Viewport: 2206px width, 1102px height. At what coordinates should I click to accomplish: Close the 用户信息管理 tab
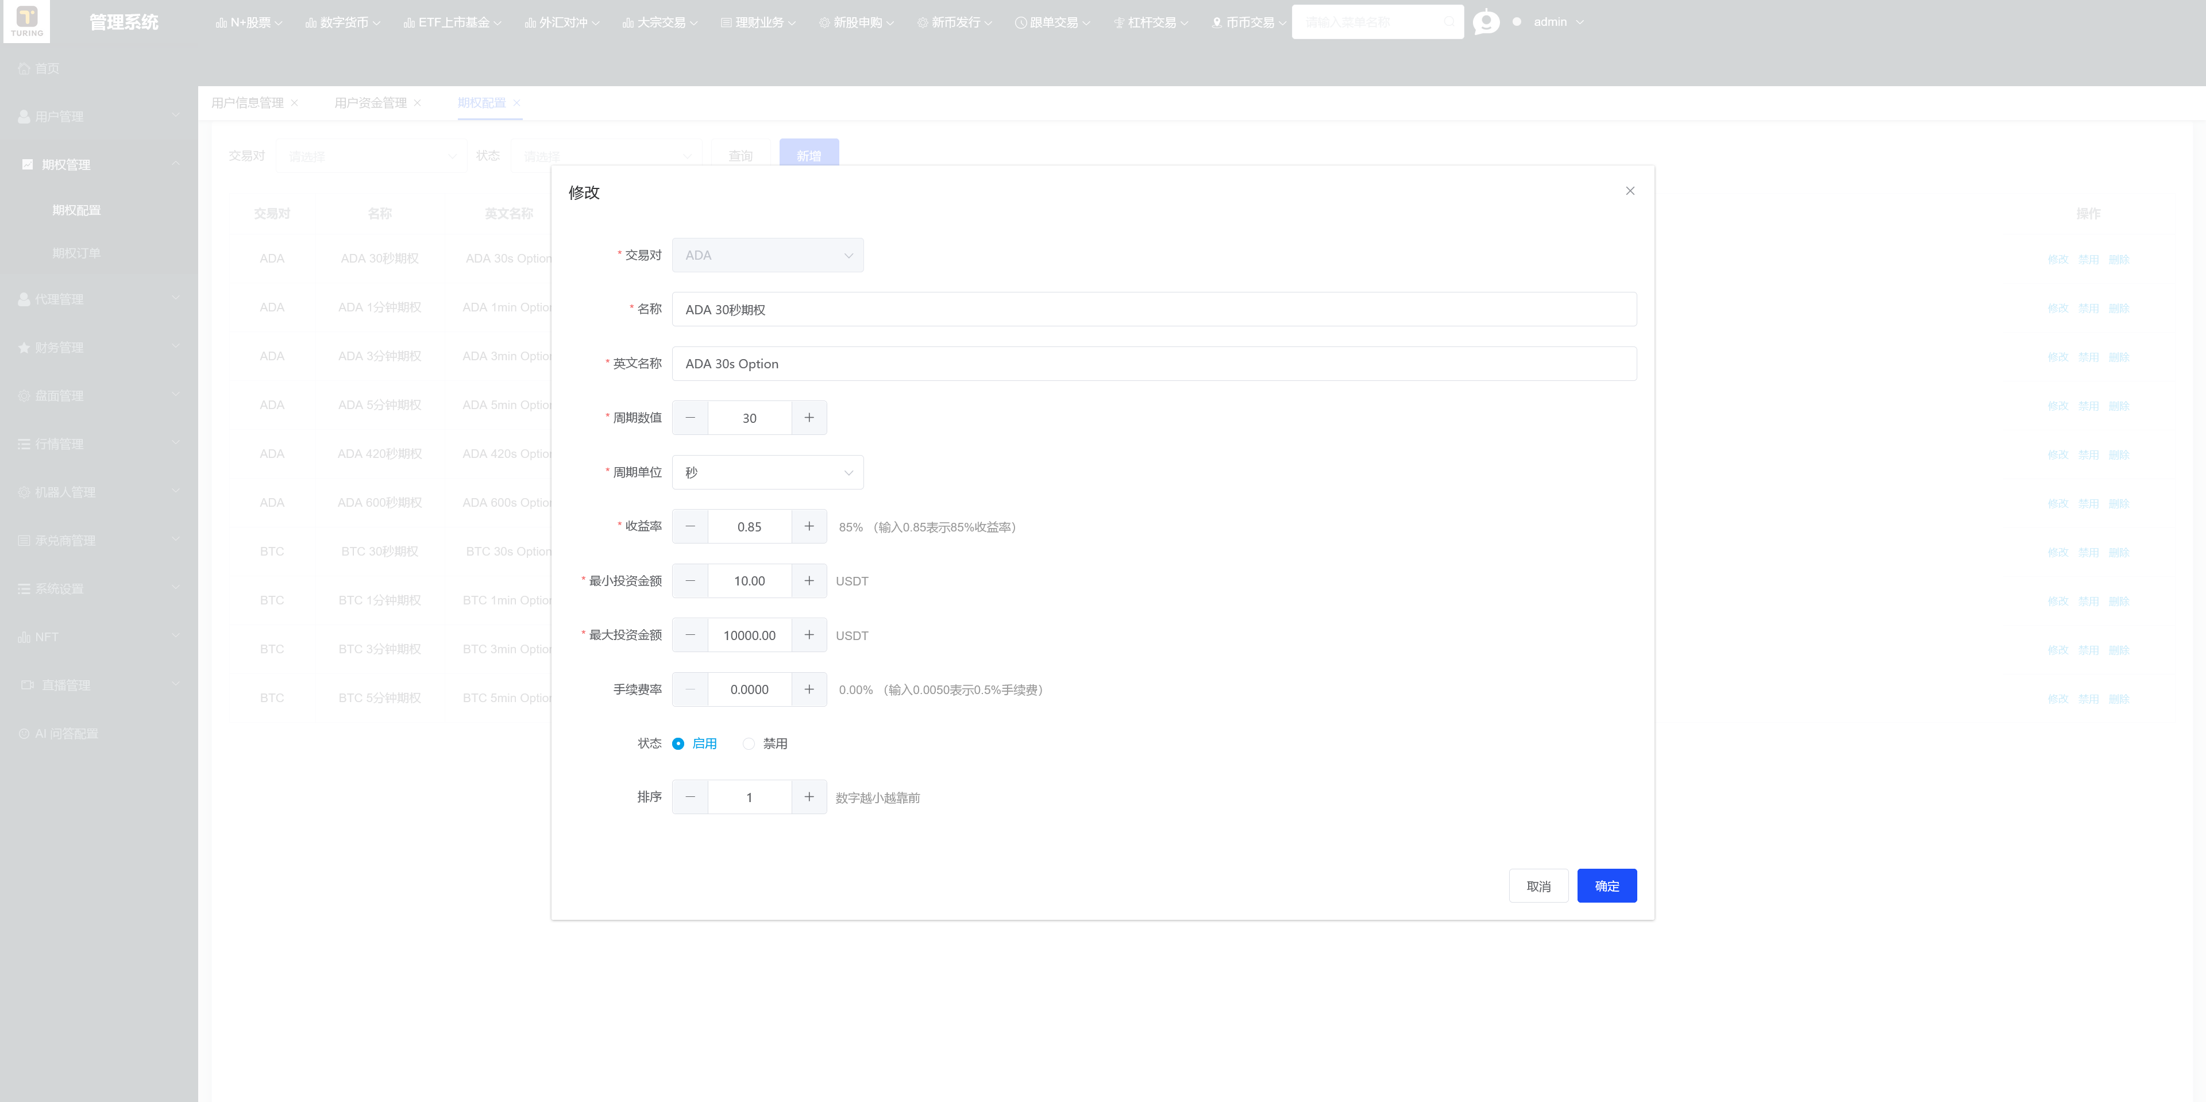(x=295, y=103)
